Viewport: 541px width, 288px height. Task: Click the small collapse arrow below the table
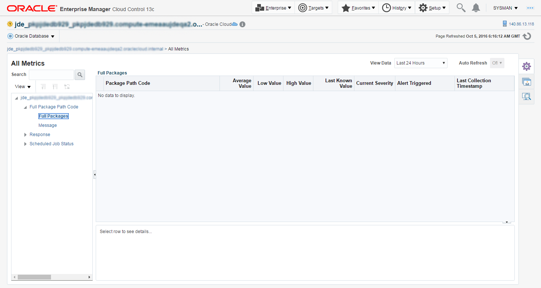tap(507, 222)
